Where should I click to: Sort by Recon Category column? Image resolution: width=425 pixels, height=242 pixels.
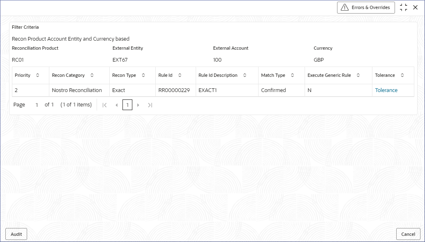(92, 75)
